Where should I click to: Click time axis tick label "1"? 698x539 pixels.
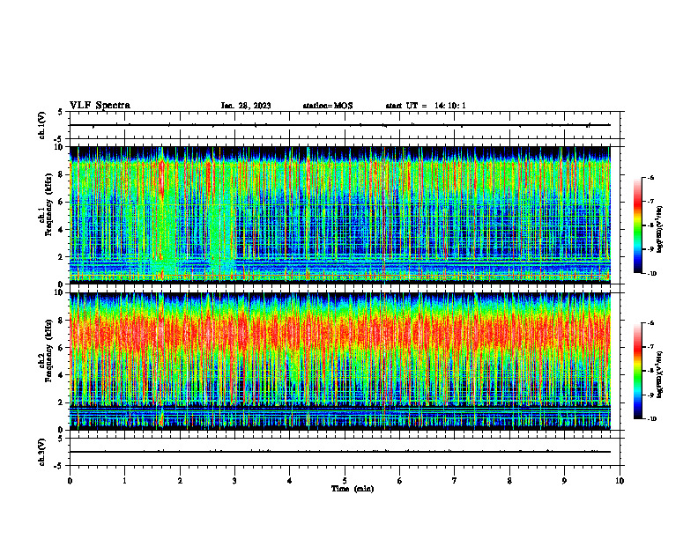(124, 481)
